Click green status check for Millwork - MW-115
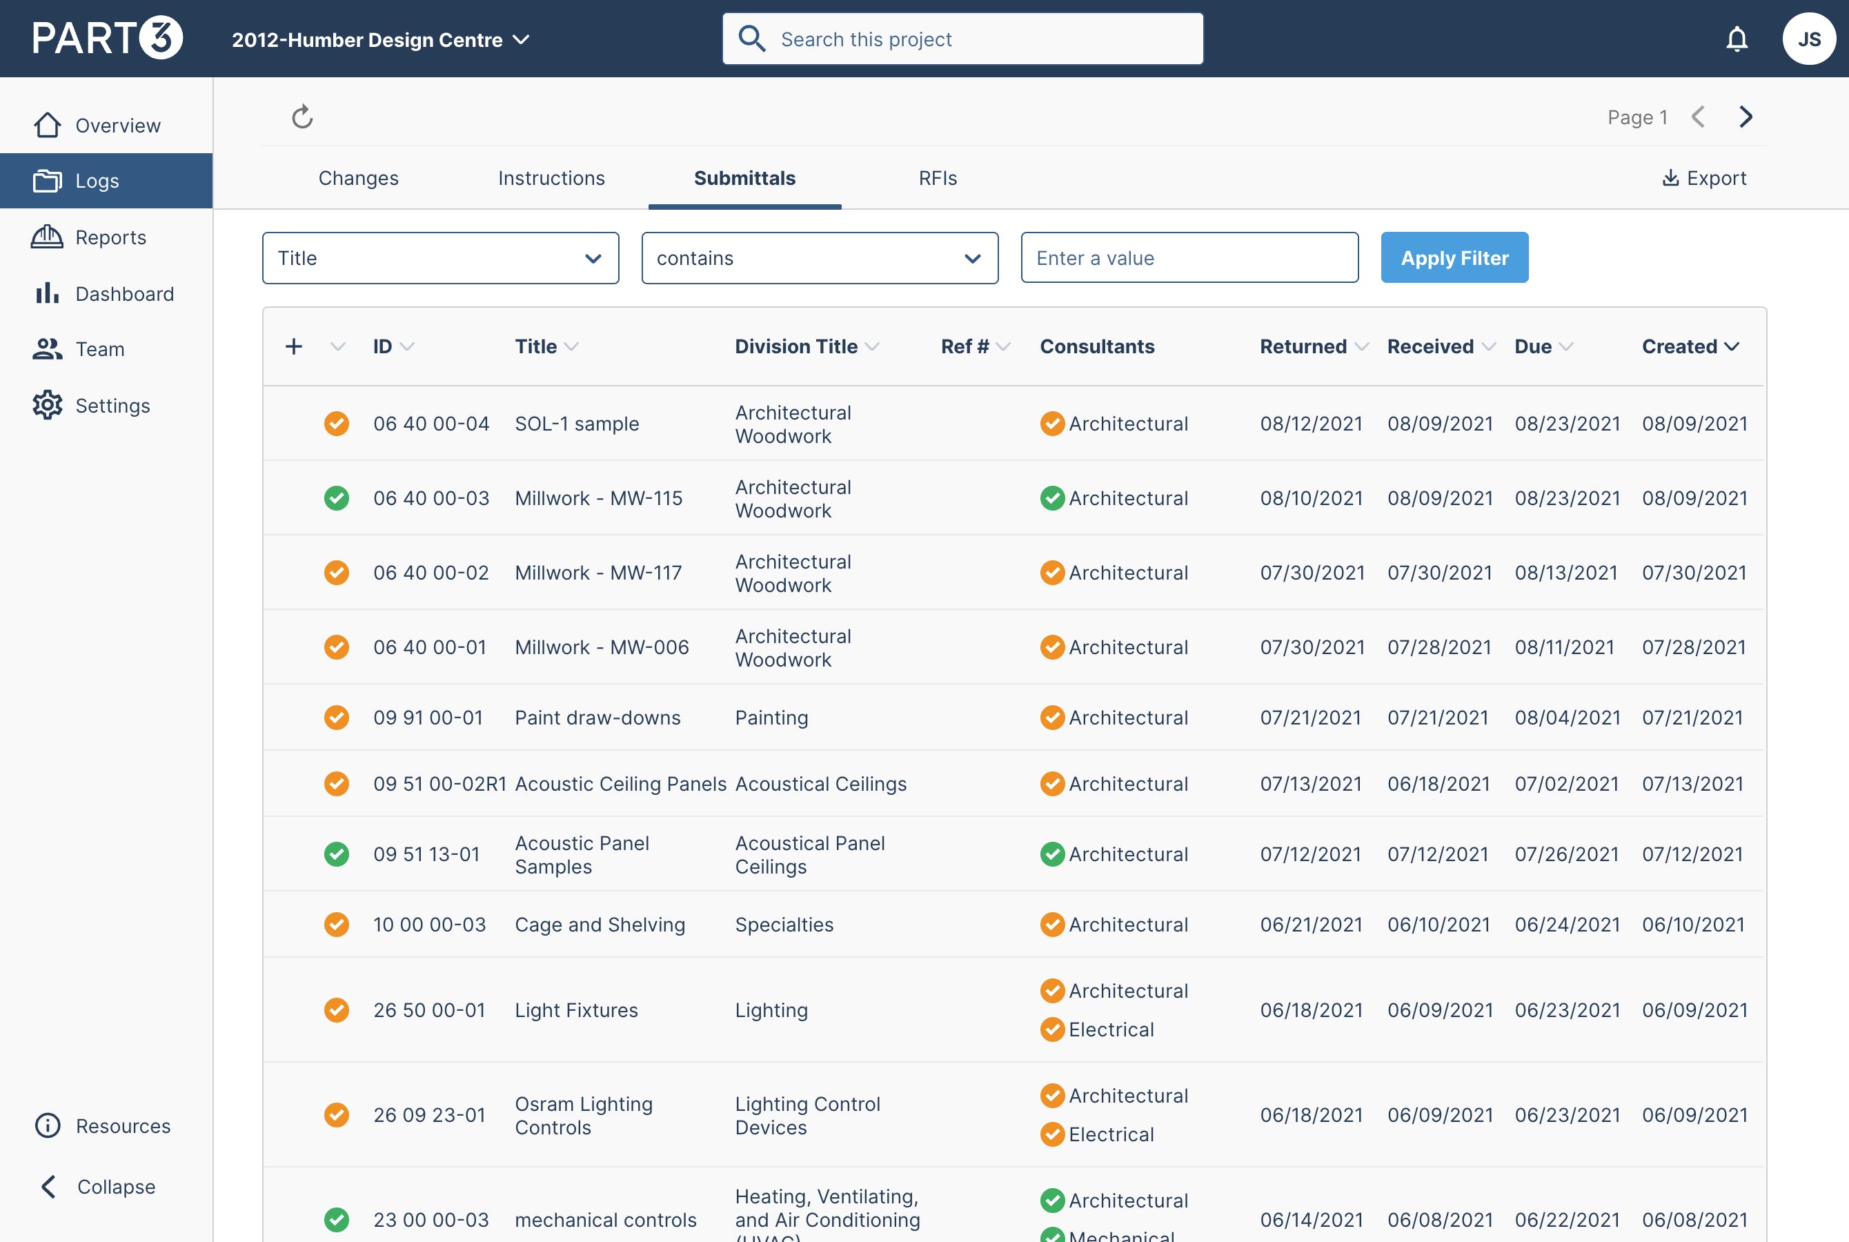1849x1242 pixels. (337, 498)
